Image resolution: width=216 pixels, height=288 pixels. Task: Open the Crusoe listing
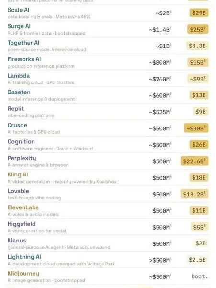17,125
